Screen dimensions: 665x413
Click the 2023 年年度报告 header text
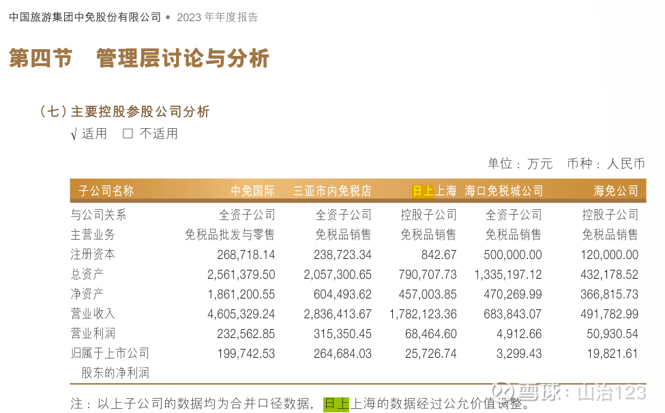[217, 17]
